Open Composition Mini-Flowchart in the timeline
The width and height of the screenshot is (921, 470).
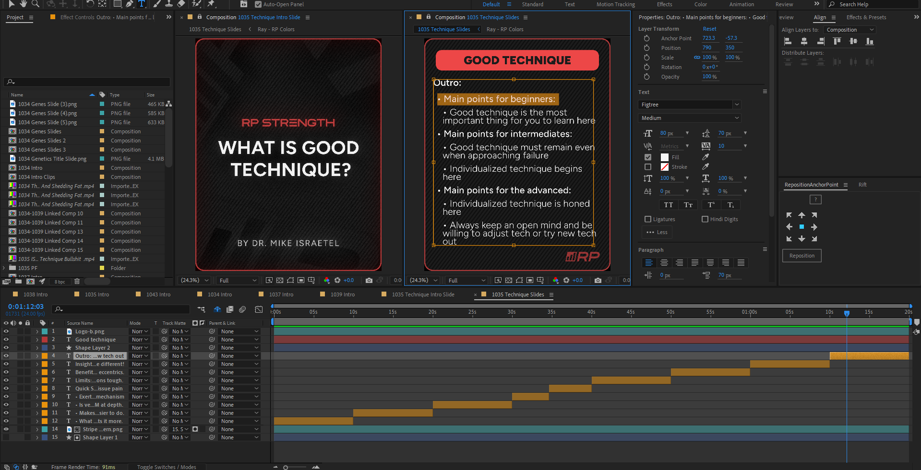(x=201, y=309)
